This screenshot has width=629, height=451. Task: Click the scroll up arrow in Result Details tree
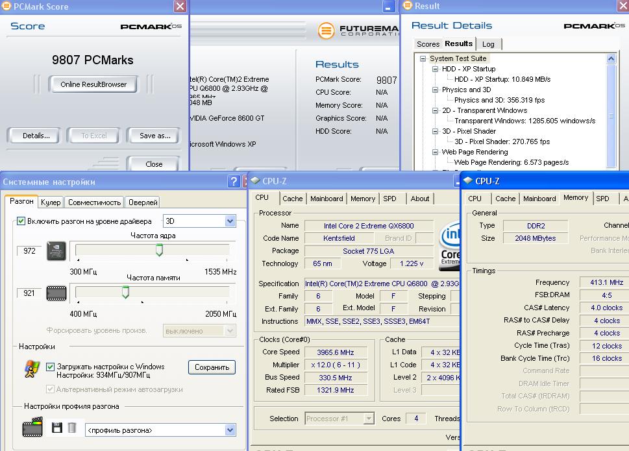pos(611,58)
